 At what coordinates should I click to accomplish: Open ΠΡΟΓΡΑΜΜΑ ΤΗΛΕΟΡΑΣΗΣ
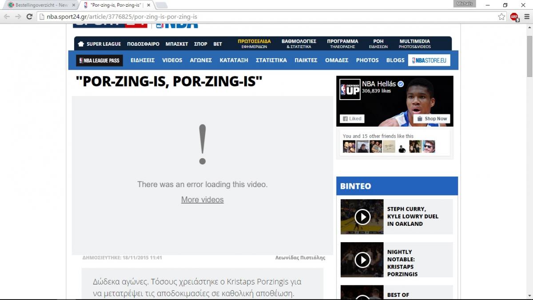pos(342,44)
